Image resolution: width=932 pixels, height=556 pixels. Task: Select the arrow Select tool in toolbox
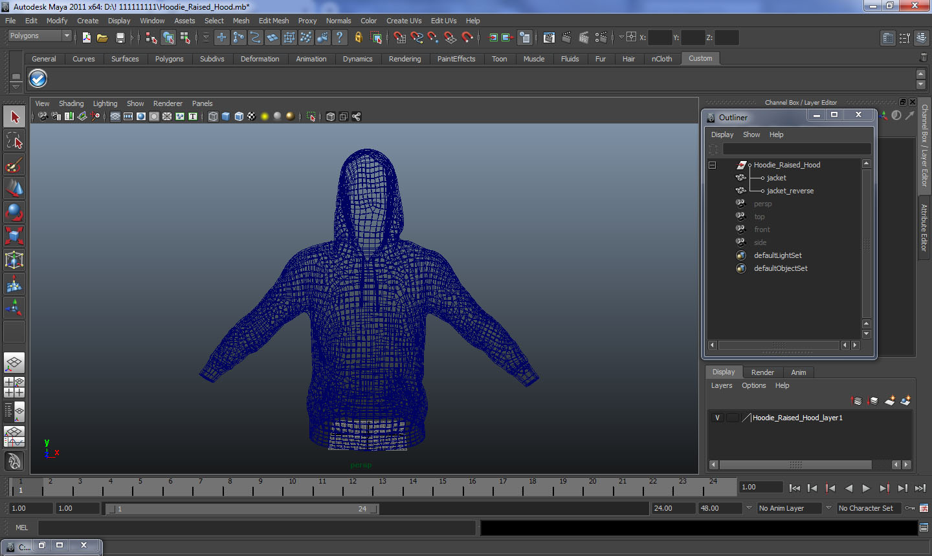coord(14,117)
